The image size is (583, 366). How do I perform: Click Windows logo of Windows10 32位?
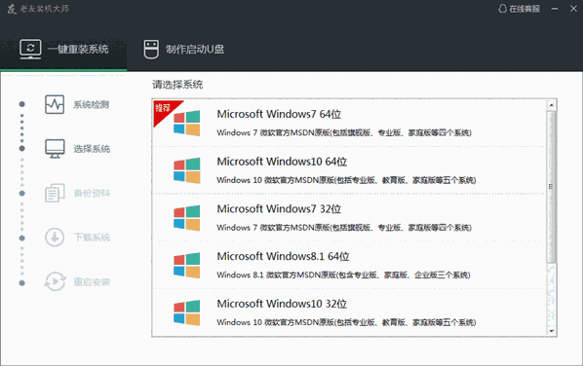click(186, 312)
